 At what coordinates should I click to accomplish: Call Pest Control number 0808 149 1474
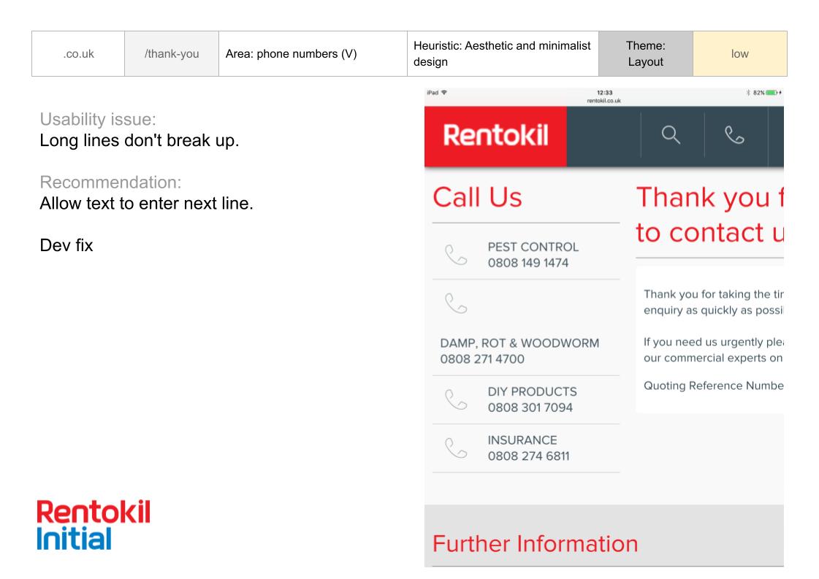(x=527, y=263)
